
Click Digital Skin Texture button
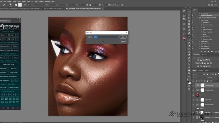[x=12, y=50]
